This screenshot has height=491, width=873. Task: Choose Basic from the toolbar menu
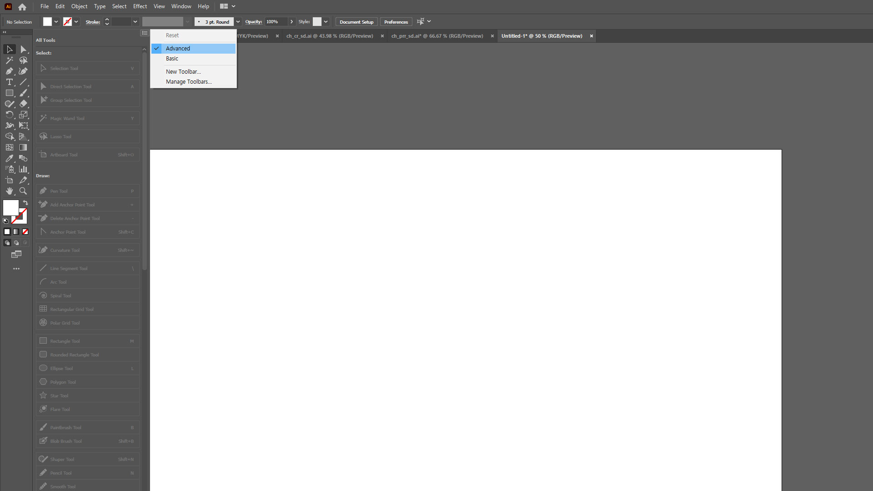pyautogui.click(x=172, y=59)
